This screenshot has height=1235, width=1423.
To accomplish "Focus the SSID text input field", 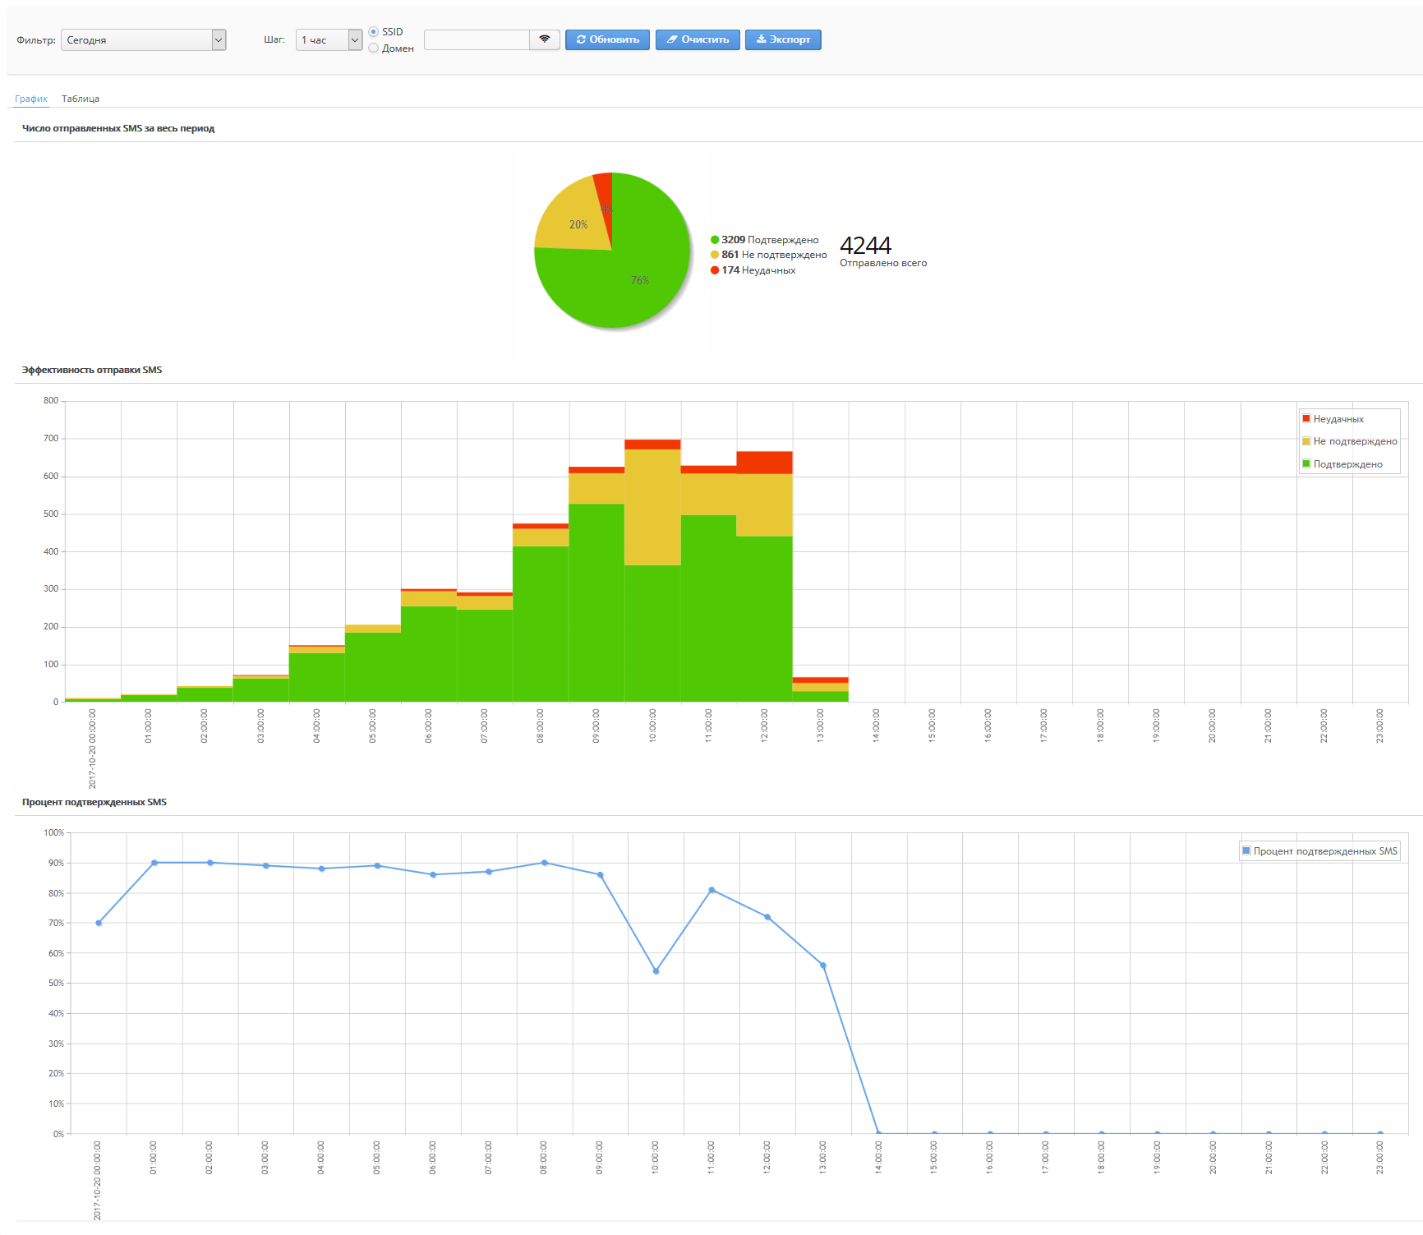I will coord(477,39).
